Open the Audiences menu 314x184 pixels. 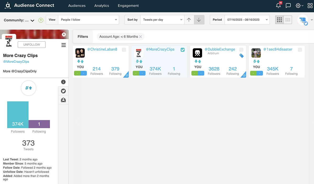[x=77, y=5]
